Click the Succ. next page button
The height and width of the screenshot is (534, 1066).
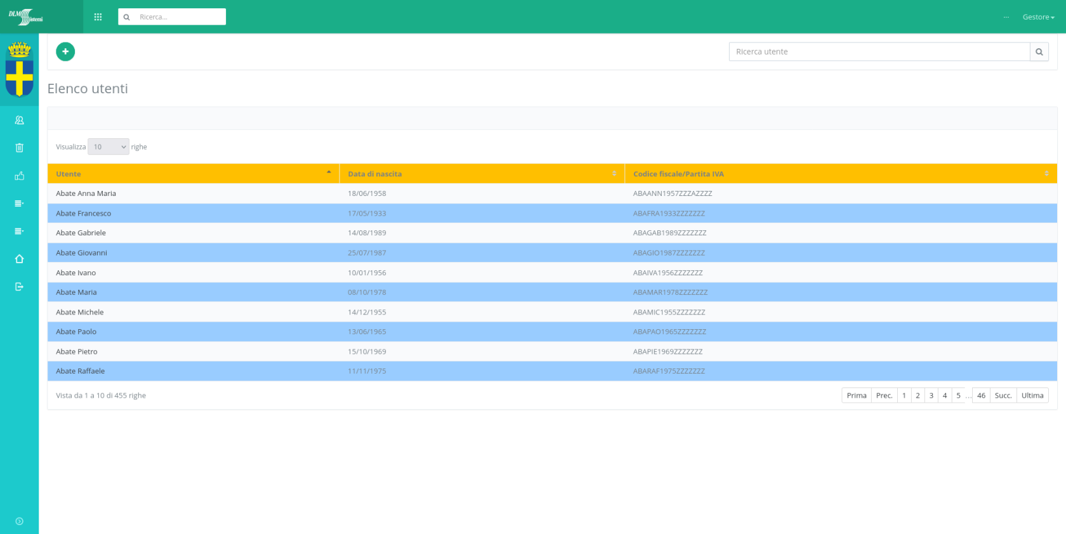(x=1003, y=396)
